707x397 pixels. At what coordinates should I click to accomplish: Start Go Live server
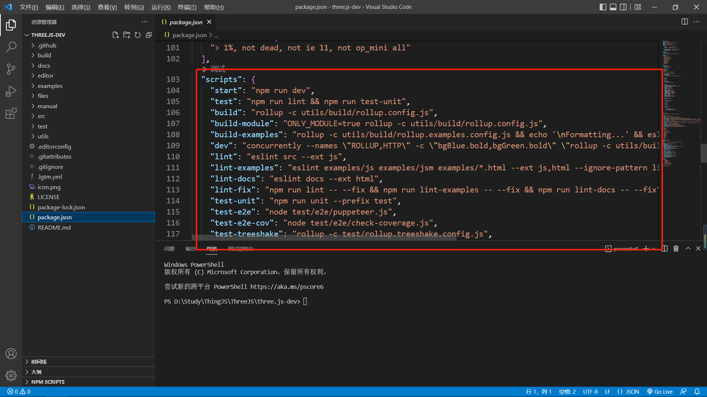coord(660,392)
